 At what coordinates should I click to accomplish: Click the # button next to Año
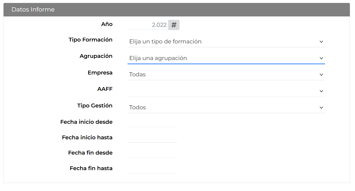pos(174,25)
